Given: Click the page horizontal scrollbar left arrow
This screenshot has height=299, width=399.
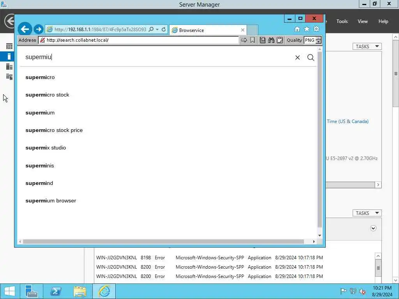Looking at the screenshot, I should click(20, 241).
